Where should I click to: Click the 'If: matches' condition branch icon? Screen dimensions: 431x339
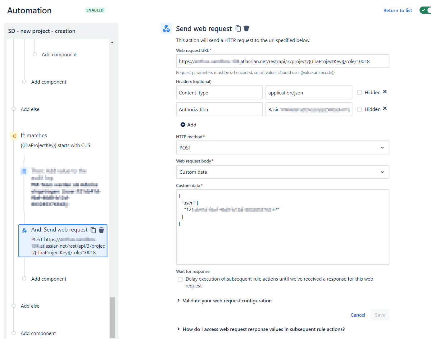14,136
